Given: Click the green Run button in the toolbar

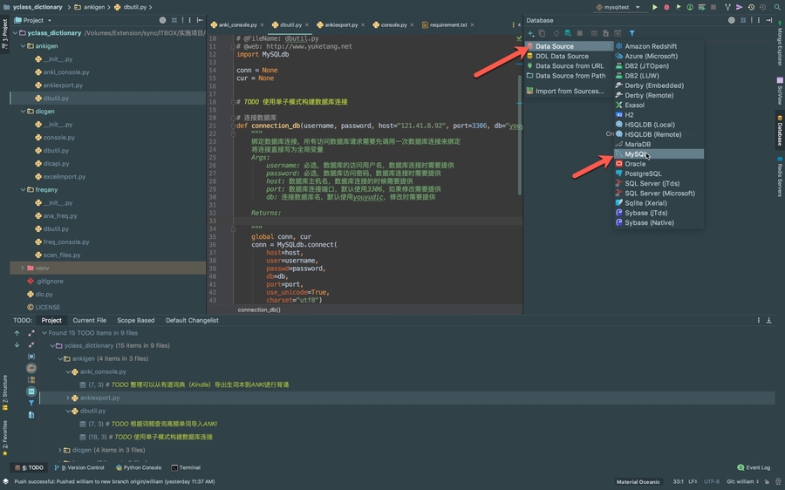Looking at the screenshot, I should click(655, 7).
